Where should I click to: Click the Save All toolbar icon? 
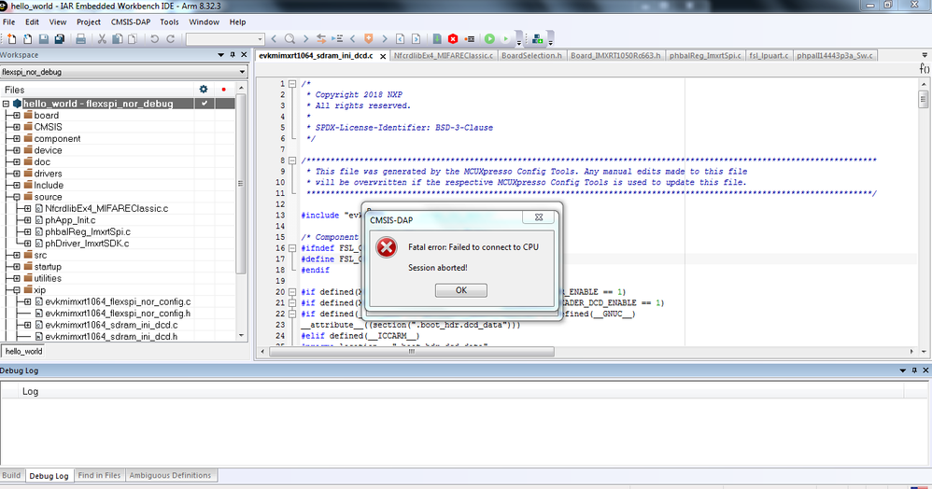click(x=60, y=38)
